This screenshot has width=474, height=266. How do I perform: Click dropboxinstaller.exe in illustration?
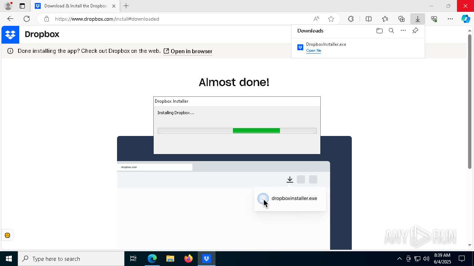tap(294, 198)
